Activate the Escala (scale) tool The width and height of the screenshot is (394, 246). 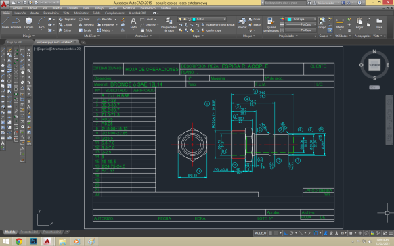[x=85, y=30]
